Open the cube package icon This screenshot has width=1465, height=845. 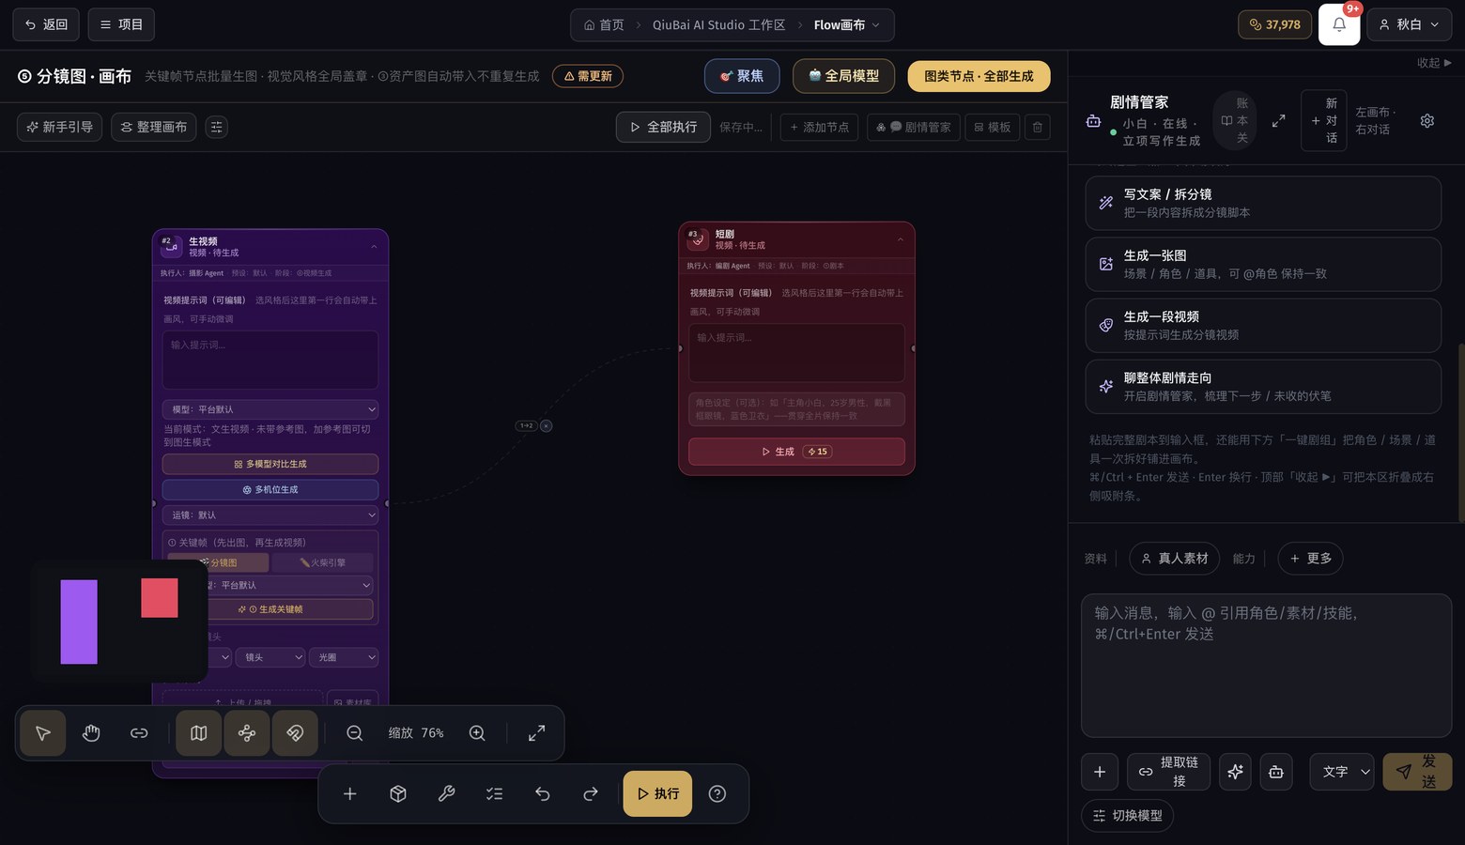[398, 794]
